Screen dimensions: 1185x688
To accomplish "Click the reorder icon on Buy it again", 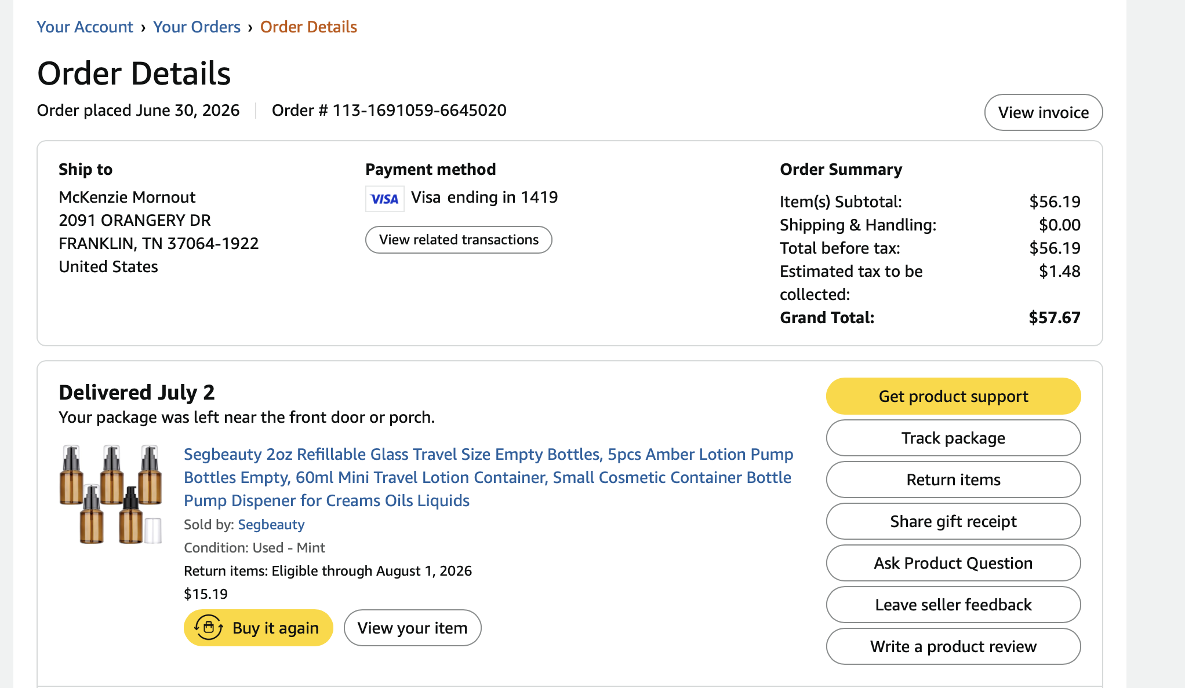I will [x=208, y=628].
